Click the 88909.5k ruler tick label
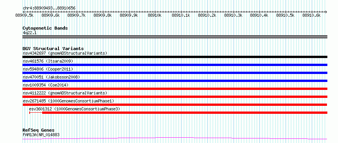The width and height of the screenshot is (338, 143). (x=24, y=15)
